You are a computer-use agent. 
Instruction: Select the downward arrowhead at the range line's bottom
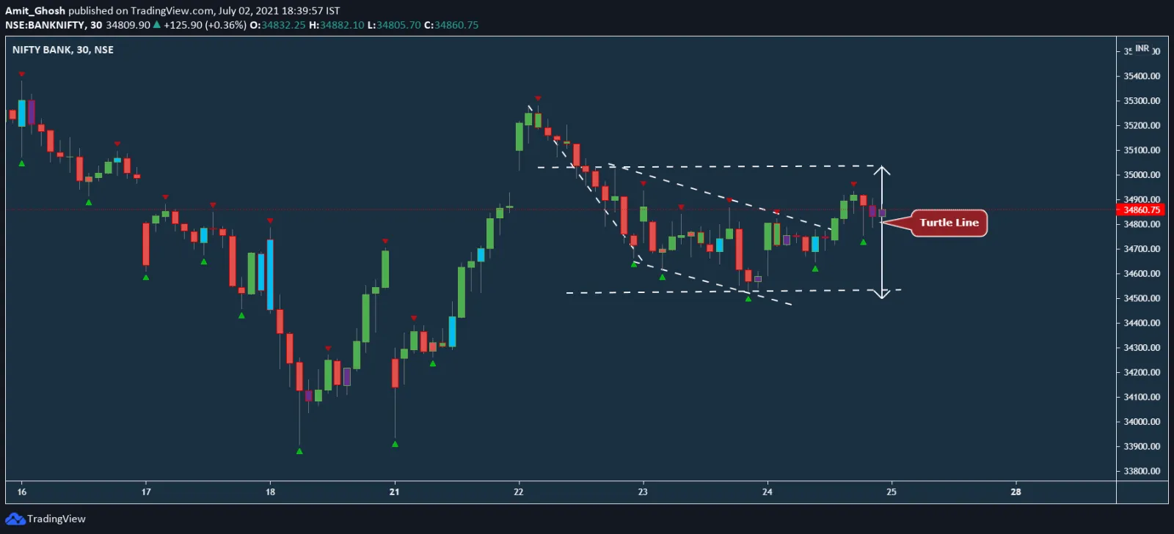[x=882, y=294]
